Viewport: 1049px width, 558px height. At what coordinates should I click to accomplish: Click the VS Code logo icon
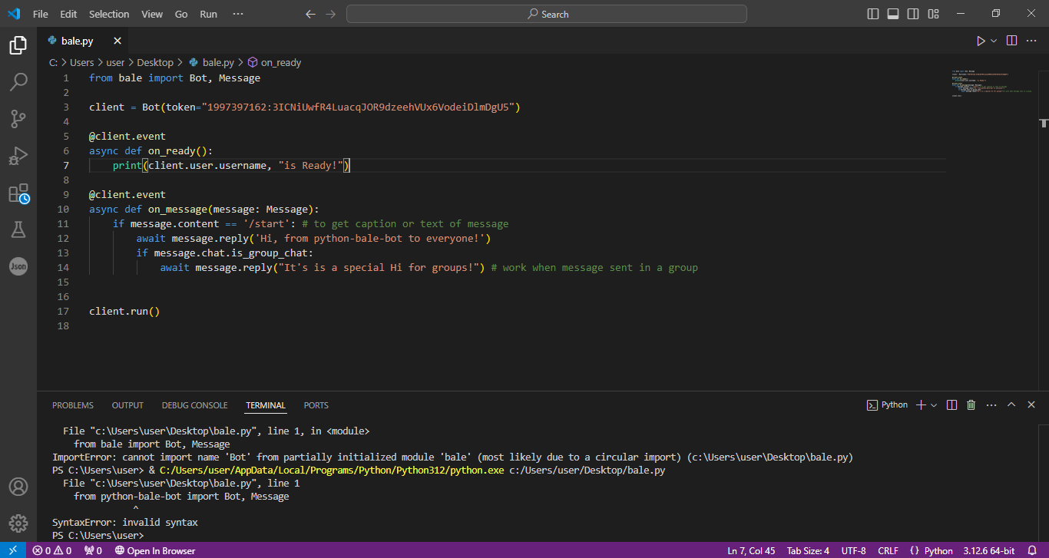(x=14, y=14)
